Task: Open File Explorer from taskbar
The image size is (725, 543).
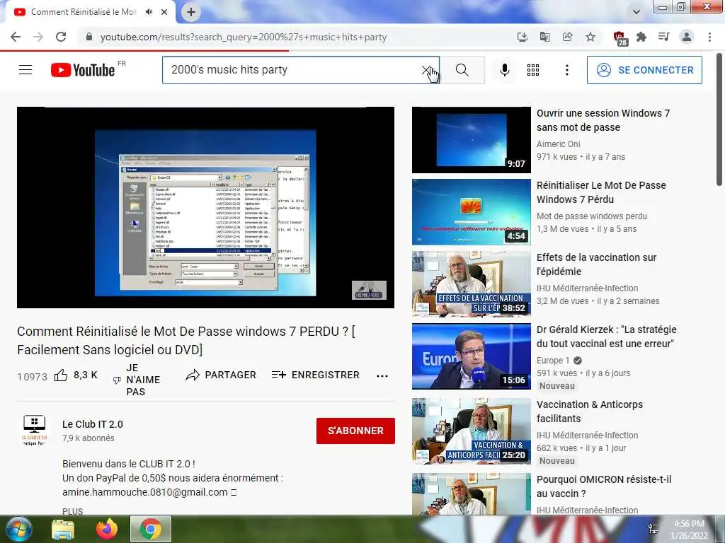Action: point(63,530)
